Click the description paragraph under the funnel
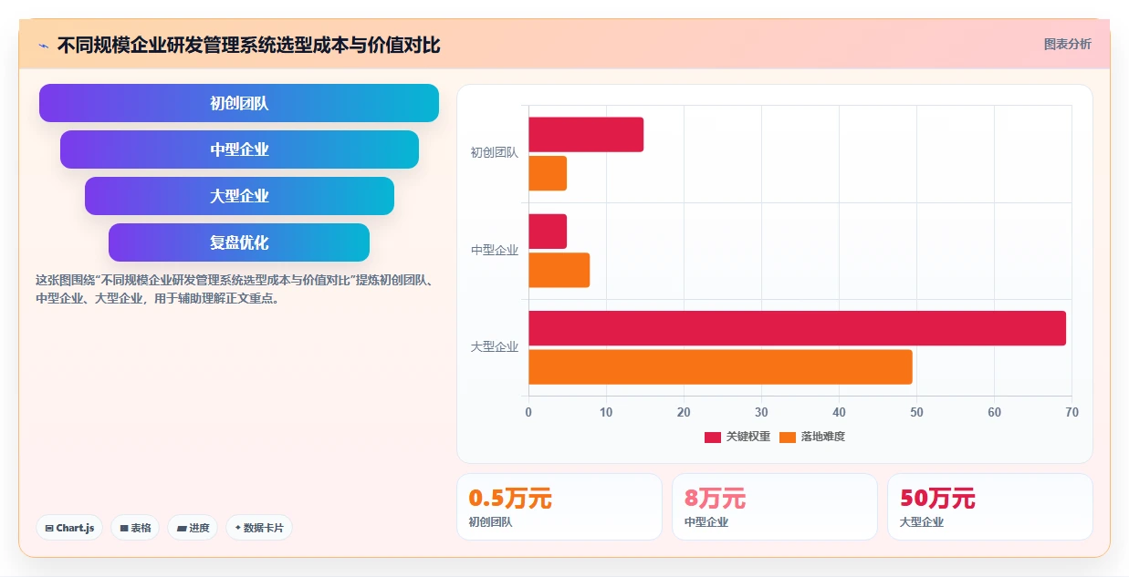This screenshot has height=577, width=1129. click(x=234, y=289)
